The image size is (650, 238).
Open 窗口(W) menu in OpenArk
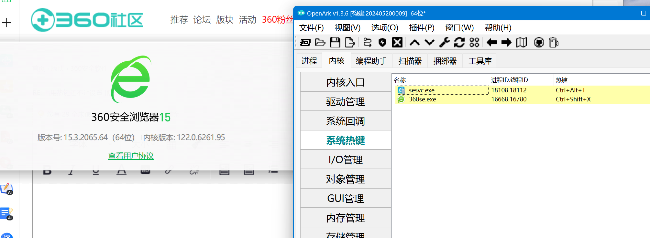[x=459, y=28]
